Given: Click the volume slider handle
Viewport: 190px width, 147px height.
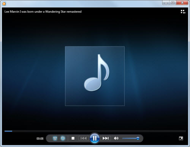Looking at the screenshot, I should [x=138, y=138].
